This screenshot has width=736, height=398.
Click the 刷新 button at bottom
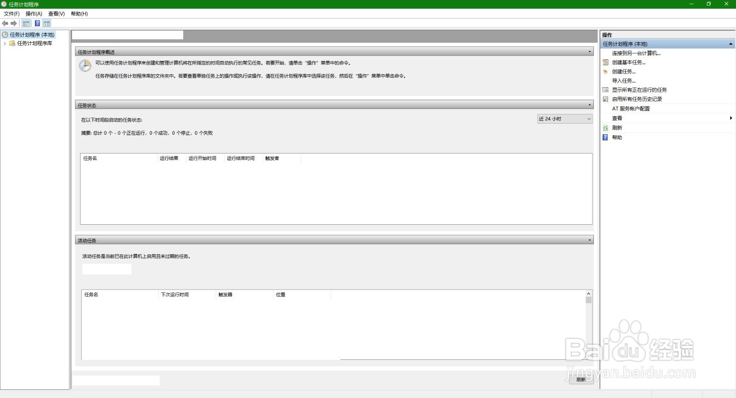pos(581,380)
